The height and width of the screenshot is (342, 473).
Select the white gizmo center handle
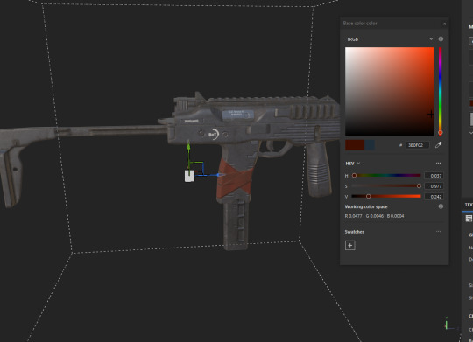(x=189, y=176)
